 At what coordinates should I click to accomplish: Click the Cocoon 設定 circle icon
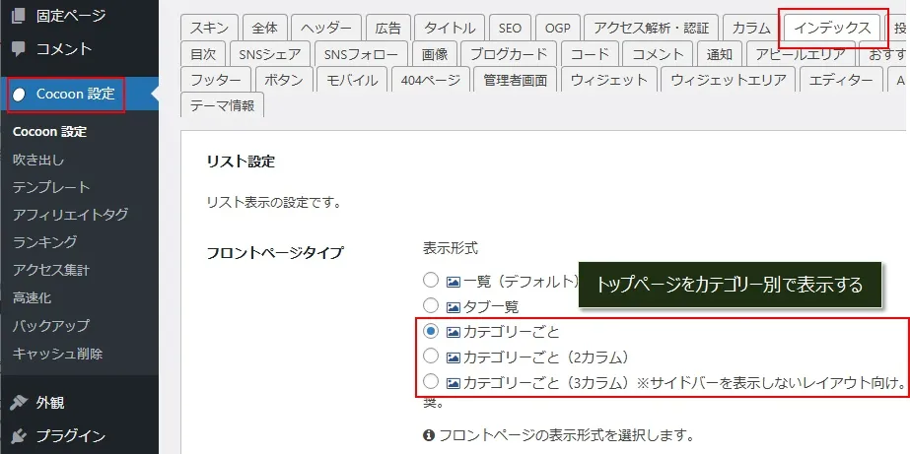(20, 95)
